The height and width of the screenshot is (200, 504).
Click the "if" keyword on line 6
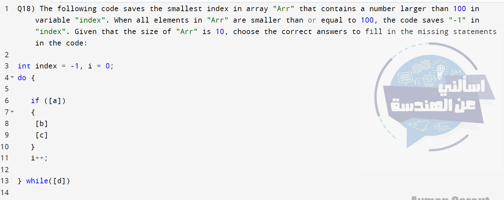35,100
